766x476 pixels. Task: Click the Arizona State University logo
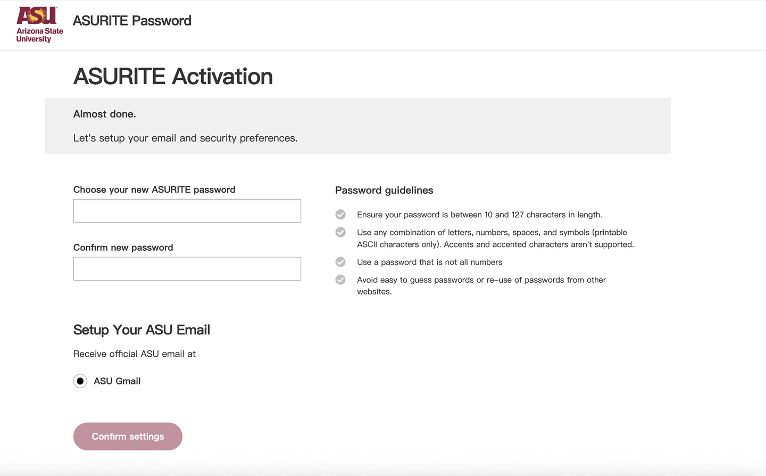[x=39, y=24]
